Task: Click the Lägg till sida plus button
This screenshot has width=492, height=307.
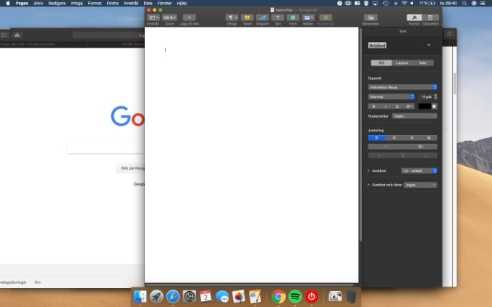Action: 189,17
